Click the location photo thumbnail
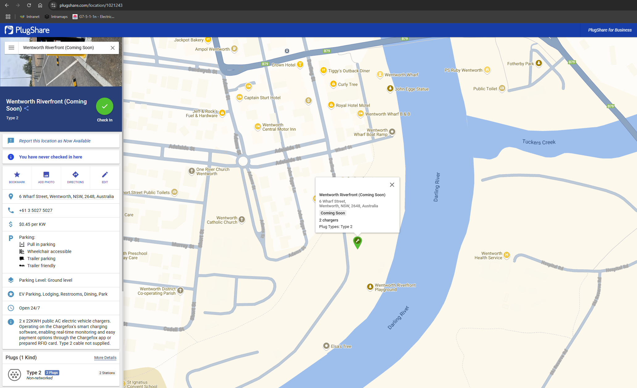Viewport: 637px width, 388px height. click(x=61, y=71)
